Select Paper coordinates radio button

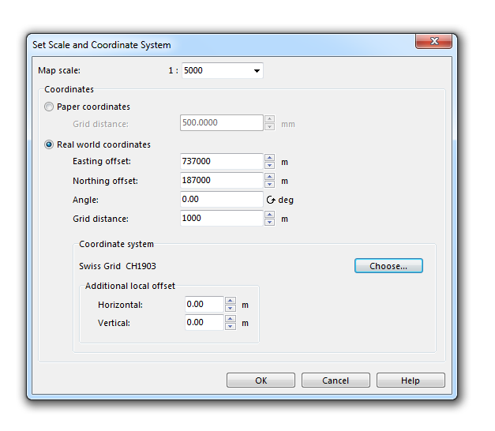pyautogui.click(x=49, y=107)
